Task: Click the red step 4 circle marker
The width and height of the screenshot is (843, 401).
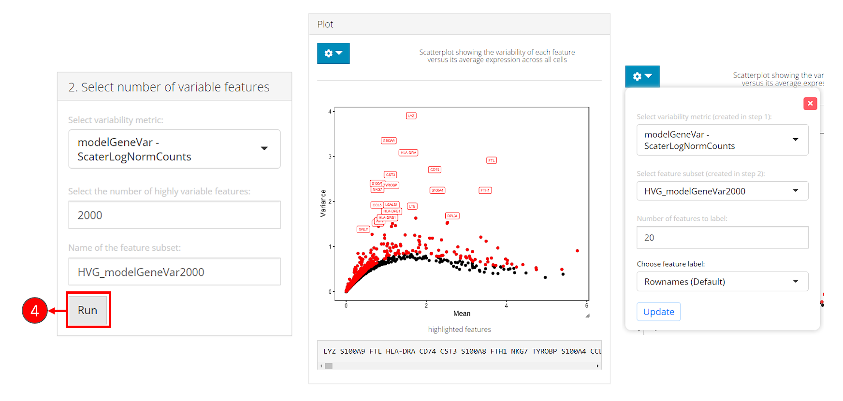Action: tap(35, 310)
